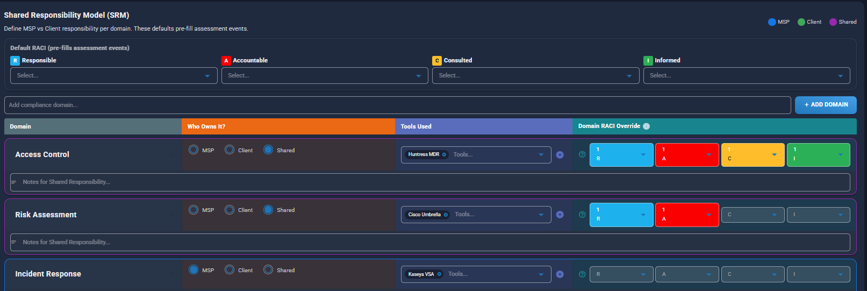
Task: Open the help icon in Access Control RACI
Action: (x=582, y=154)
